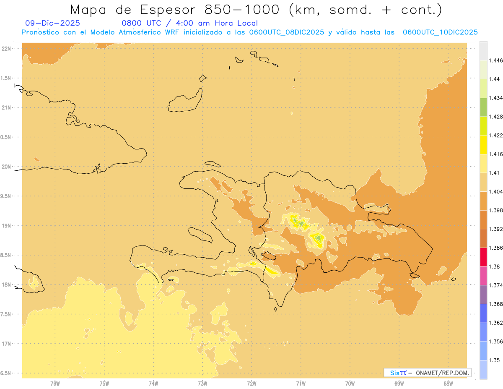
Task: Click the legend value "1.416"
Action: (496, 154)
